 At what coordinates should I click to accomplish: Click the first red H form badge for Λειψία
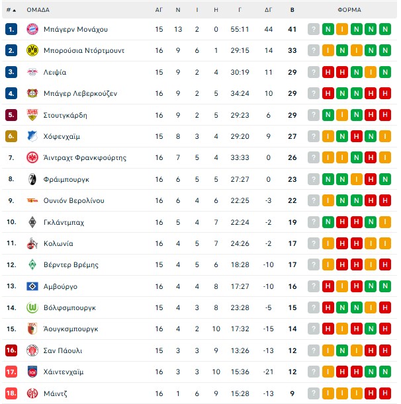[x=328, y=72]
